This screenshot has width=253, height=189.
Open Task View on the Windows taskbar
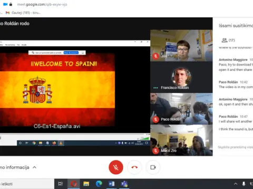(61, 184)
